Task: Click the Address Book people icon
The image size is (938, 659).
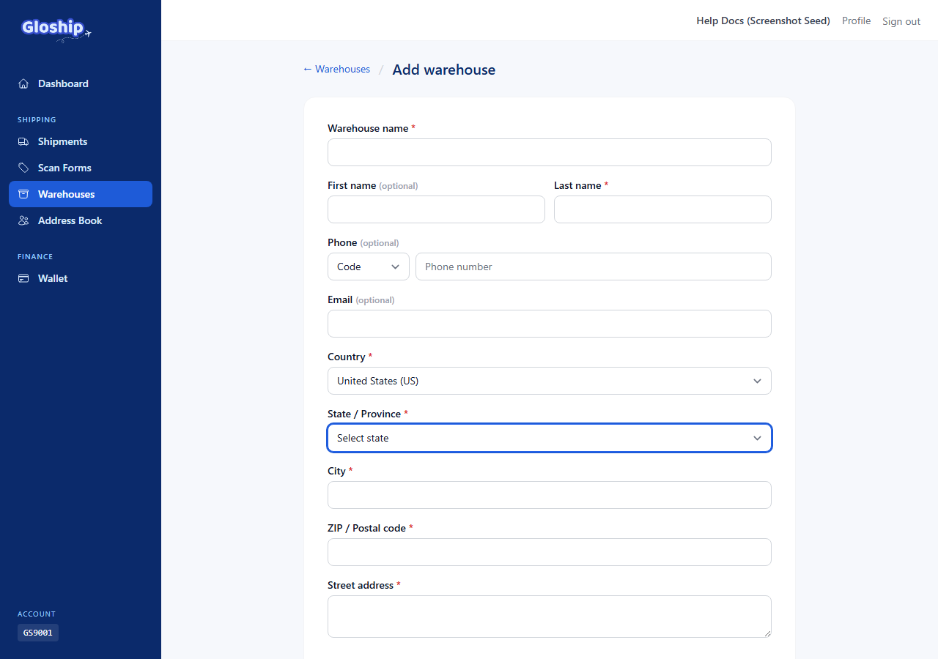Action: 23,220
